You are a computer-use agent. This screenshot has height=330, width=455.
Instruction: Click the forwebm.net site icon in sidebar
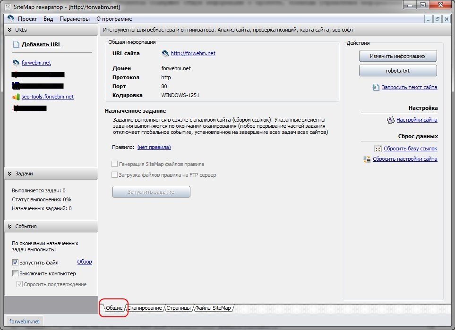pyautogui.click(x=16, y=63)
